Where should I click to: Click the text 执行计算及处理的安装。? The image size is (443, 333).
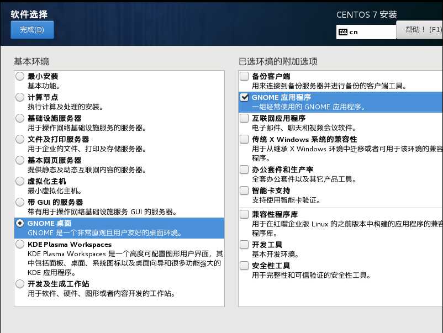66,107
